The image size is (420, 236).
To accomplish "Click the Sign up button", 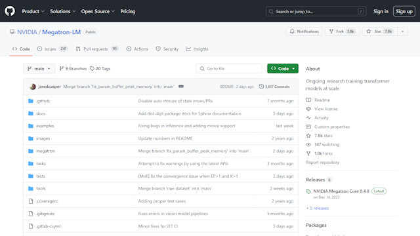I will [x=404, y=11].
